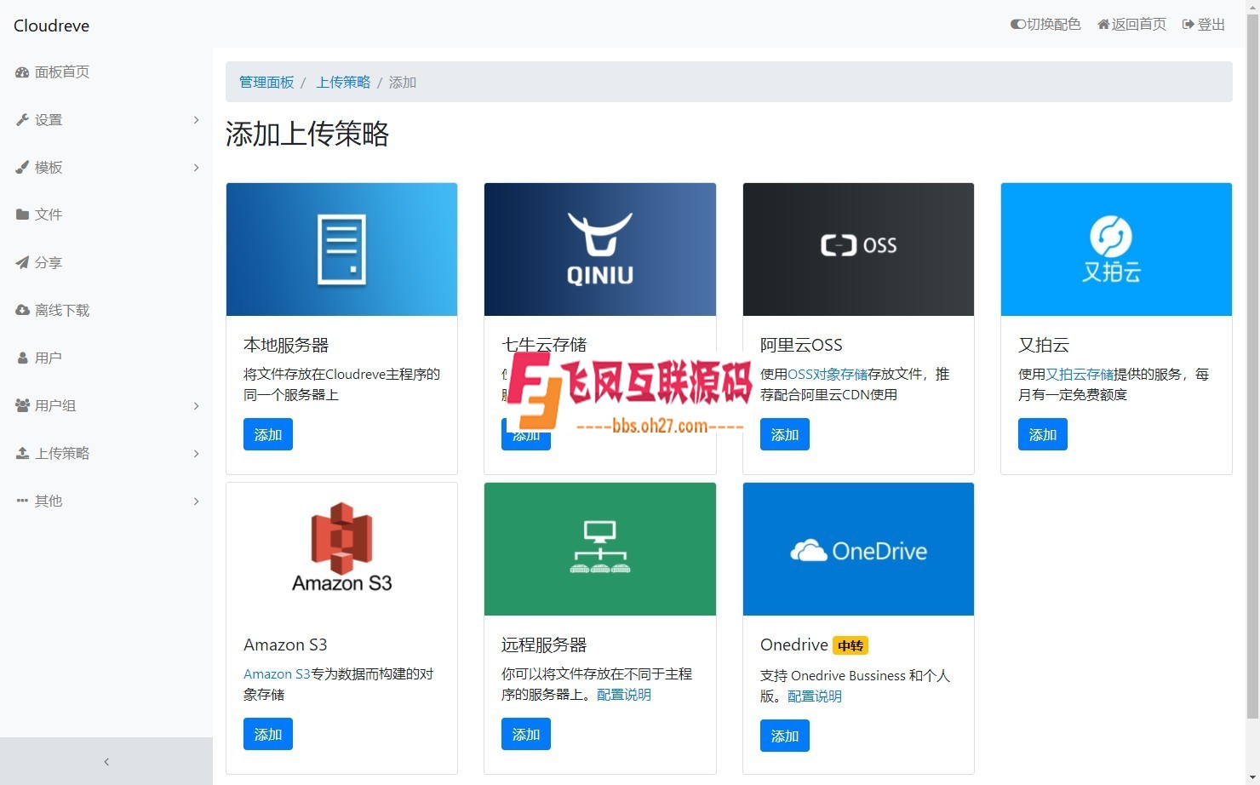The height and width of the screenshot is (785, 1260).
Task: Click the sign-out icon next to 登出
Action: point(1188,25)
